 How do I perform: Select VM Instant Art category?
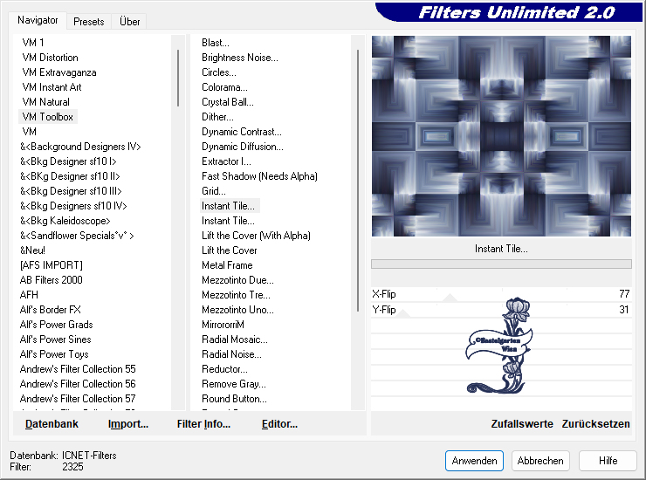point(52,87)
